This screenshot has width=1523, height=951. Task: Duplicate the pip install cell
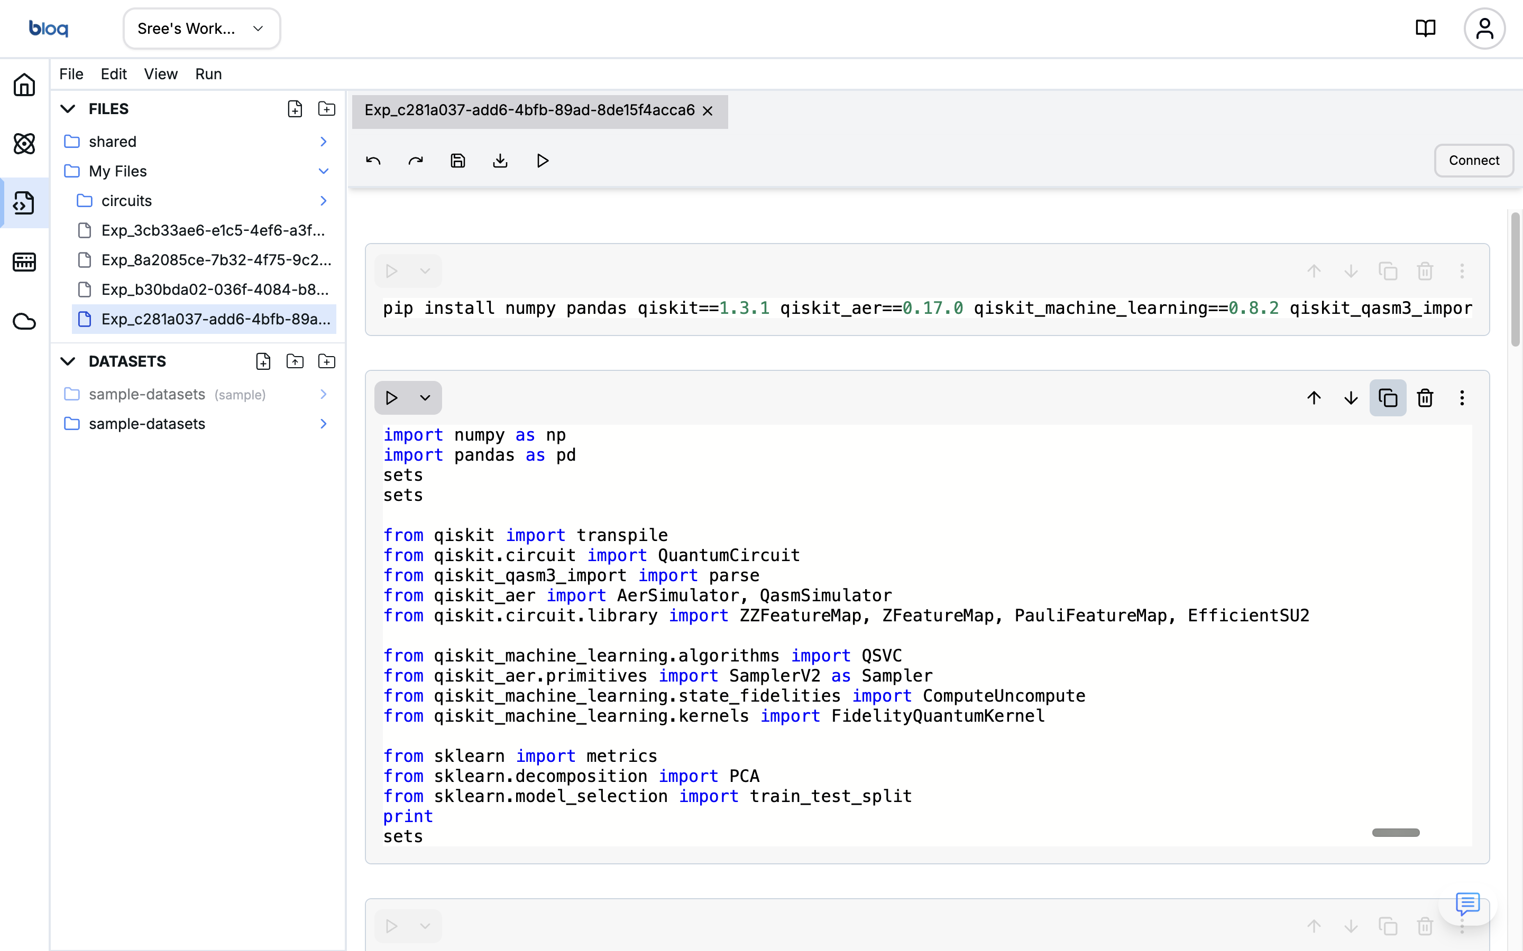click(x=1388, y=271)
